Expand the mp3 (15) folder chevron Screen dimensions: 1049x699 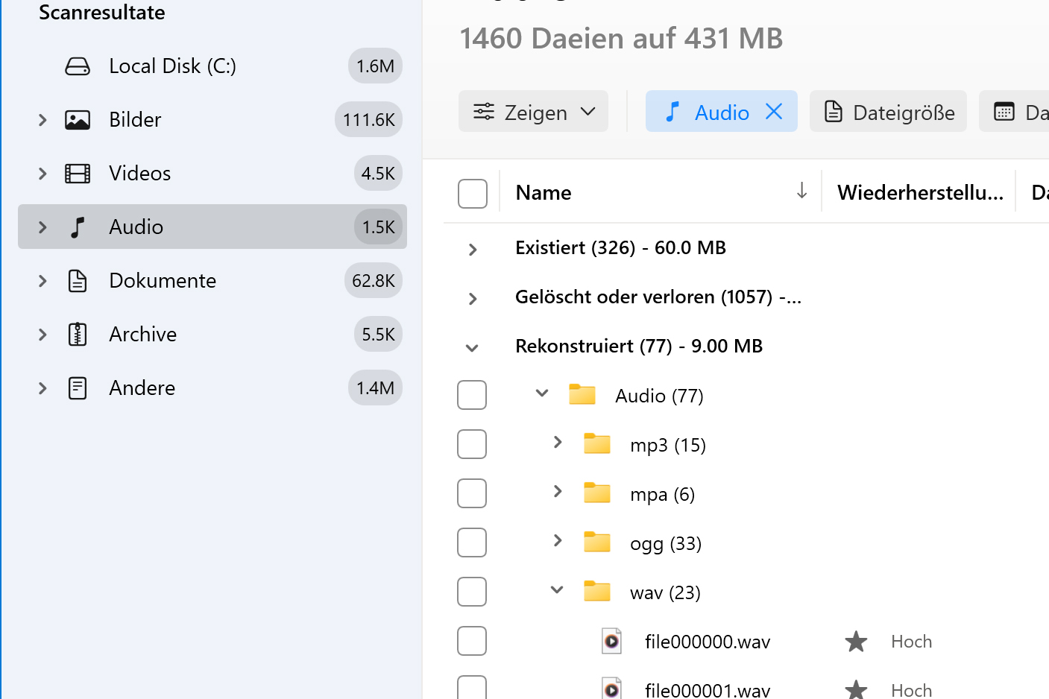pyautogui.click(x=558, y=442)
